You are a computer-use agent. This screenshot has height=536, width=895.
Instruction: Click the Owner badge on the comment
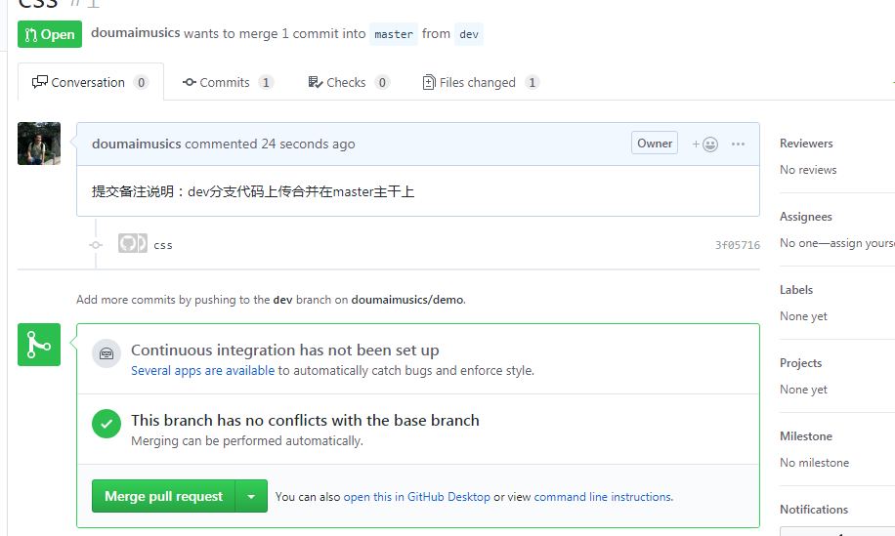tap(654, 144)
